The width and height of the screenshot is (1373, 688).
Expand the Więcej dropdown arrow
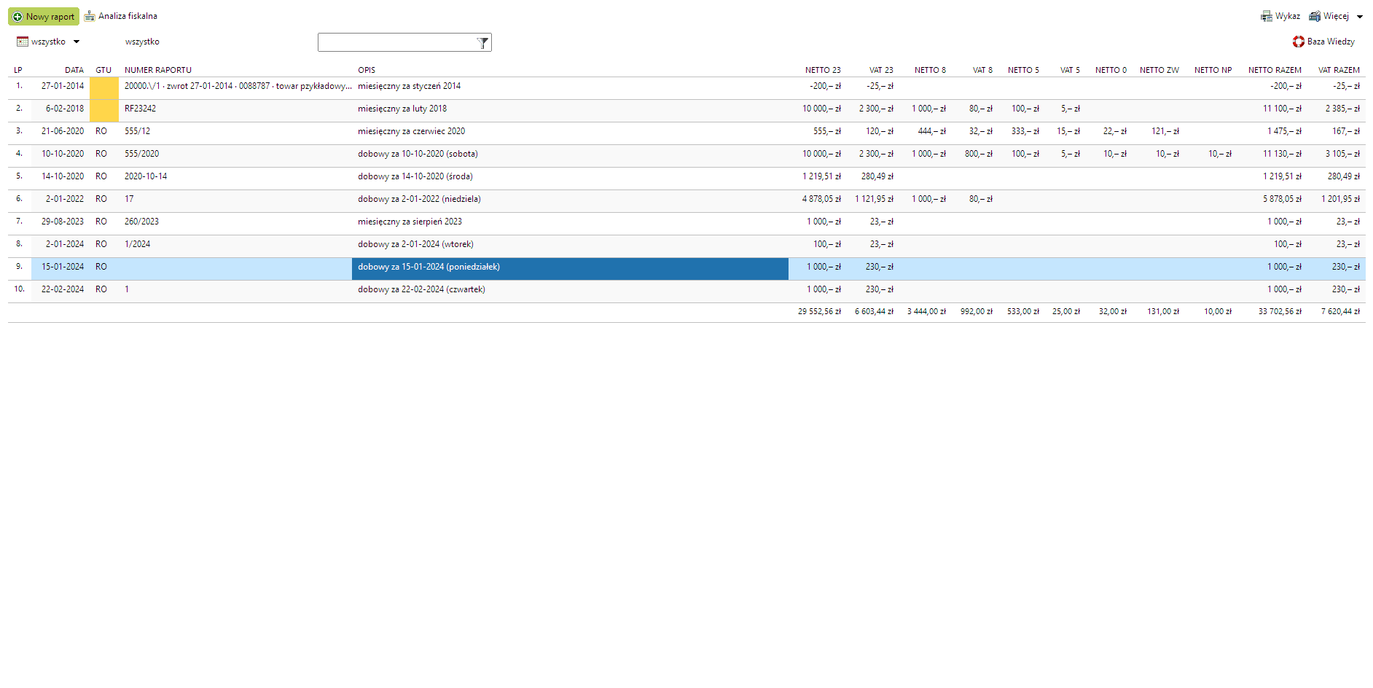pos(1360,17)
